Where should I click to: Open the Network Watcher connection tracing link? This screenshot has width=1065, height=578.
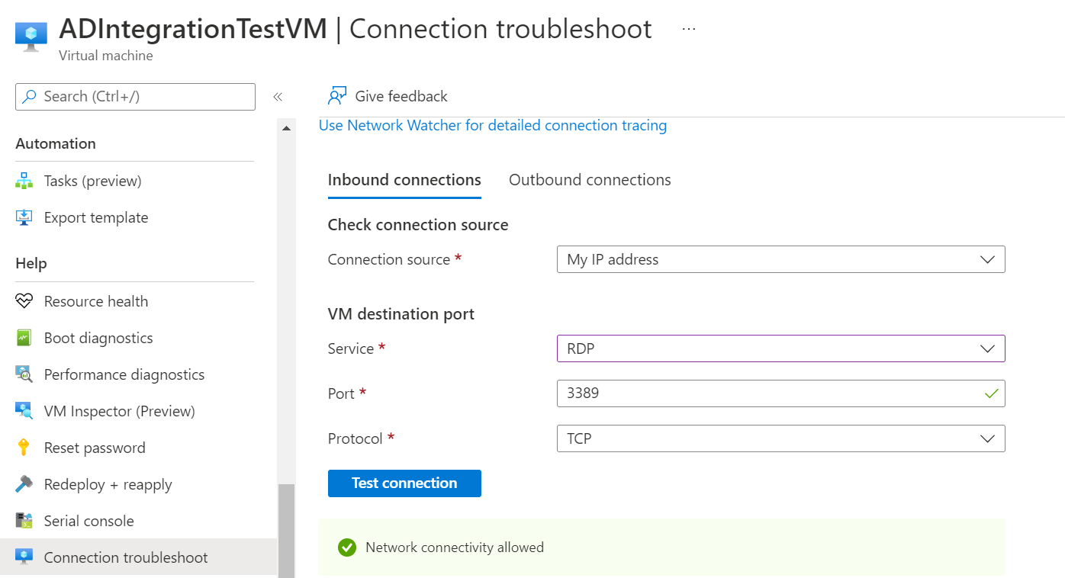(493, 125)
